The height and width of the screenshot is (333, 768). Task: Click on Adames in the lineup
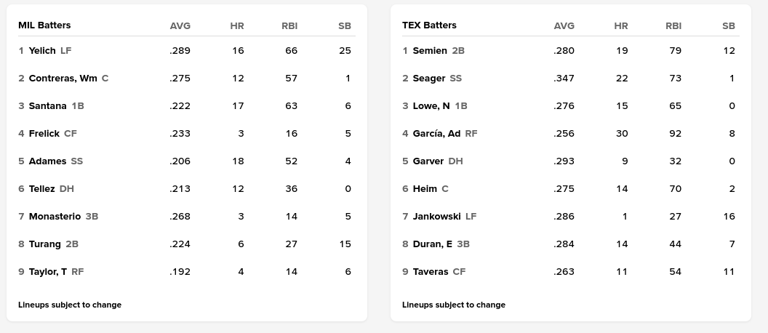tap(47, 161)
